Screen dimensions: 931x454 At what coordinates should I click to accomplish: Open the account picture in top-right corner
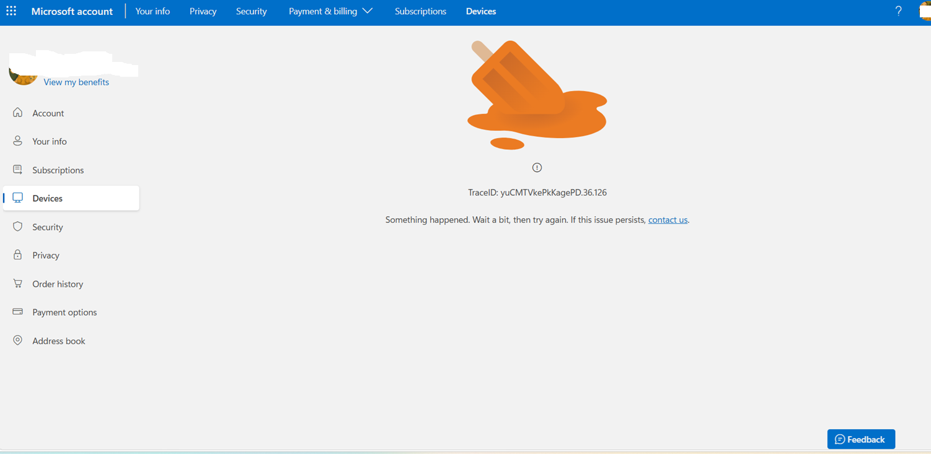pyautogui.click(x=925, y=11)
